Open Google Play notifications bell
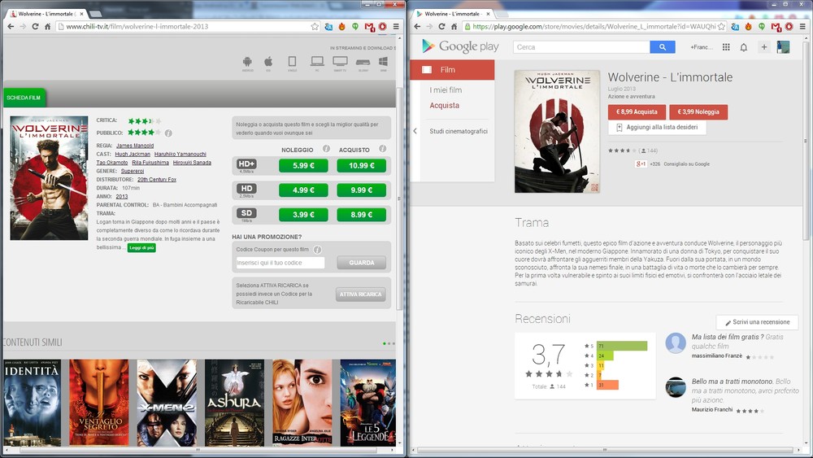Screen dimensions: 813x458 coord(743,47)
